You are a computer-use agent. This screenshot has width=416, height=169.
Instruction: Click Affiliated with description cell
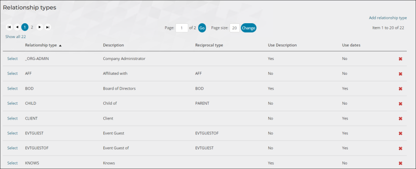[x=115, y=74]
